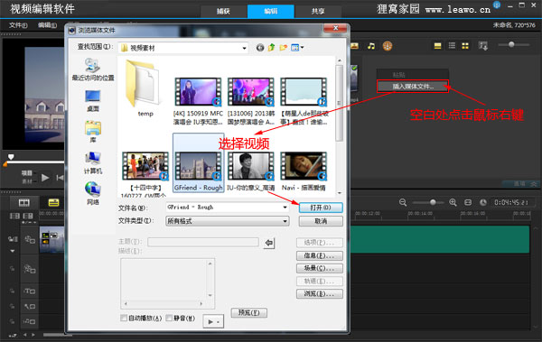Go back using the dialog's back arrow icon
The height and width of the screenshot is (342, 542).
260,48
